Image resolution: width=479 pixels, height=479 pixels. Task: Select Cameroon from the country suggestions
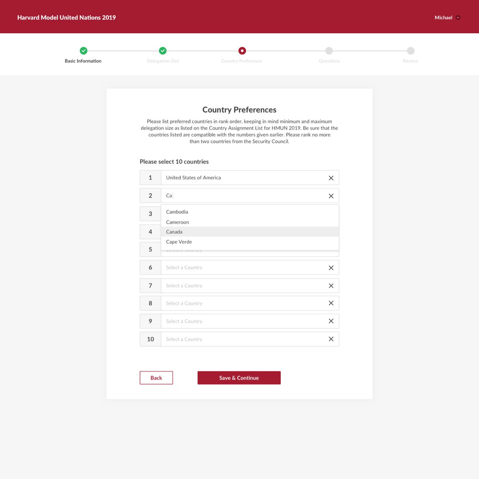178,222
